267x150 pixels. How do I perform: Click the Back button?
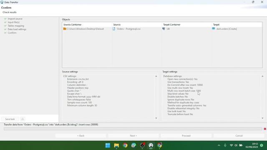pos(81,136)
